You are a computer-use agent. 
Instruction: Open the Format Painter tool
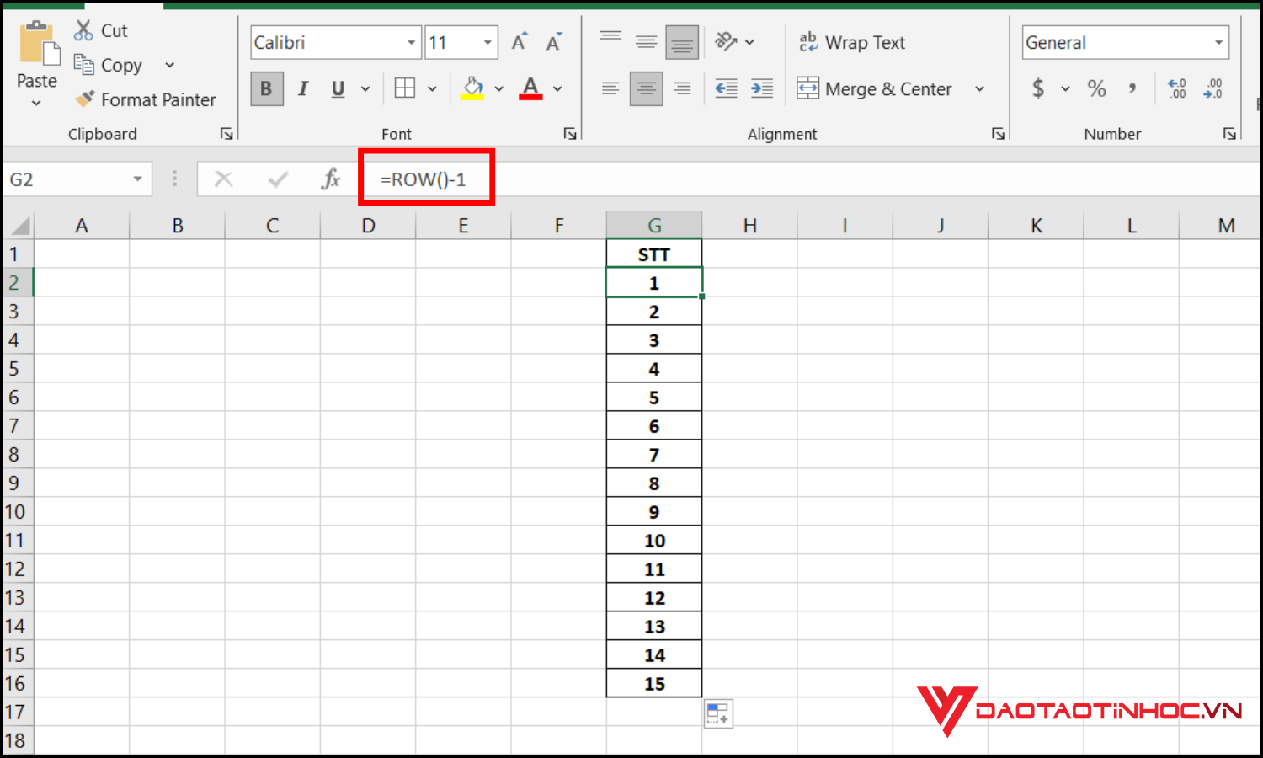pos(146,99)
